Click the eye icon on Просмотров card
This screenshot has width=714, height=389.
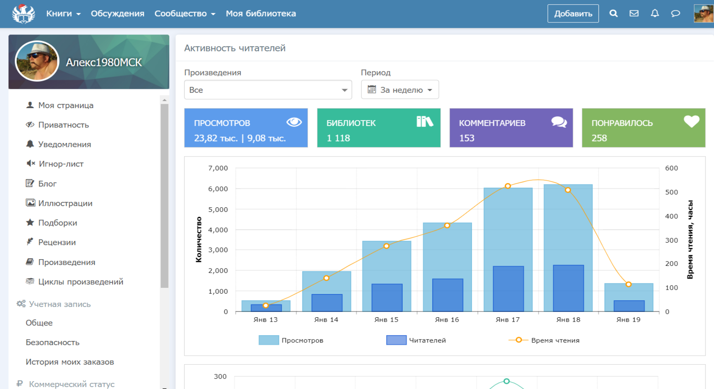[294, 122]
